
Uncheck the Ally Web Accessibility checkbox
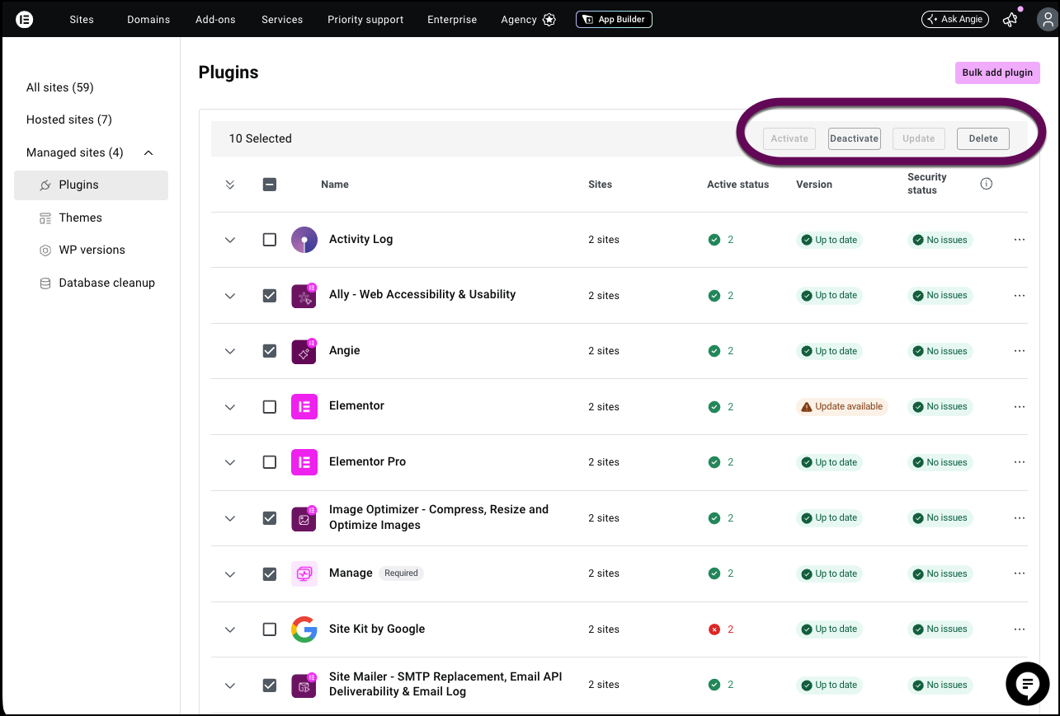tap(270, 296)
